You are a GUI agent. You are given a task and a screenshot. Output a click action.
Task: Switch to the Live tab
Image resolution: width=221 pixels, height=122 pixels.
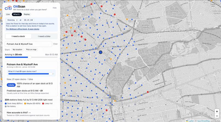(8, 14)
